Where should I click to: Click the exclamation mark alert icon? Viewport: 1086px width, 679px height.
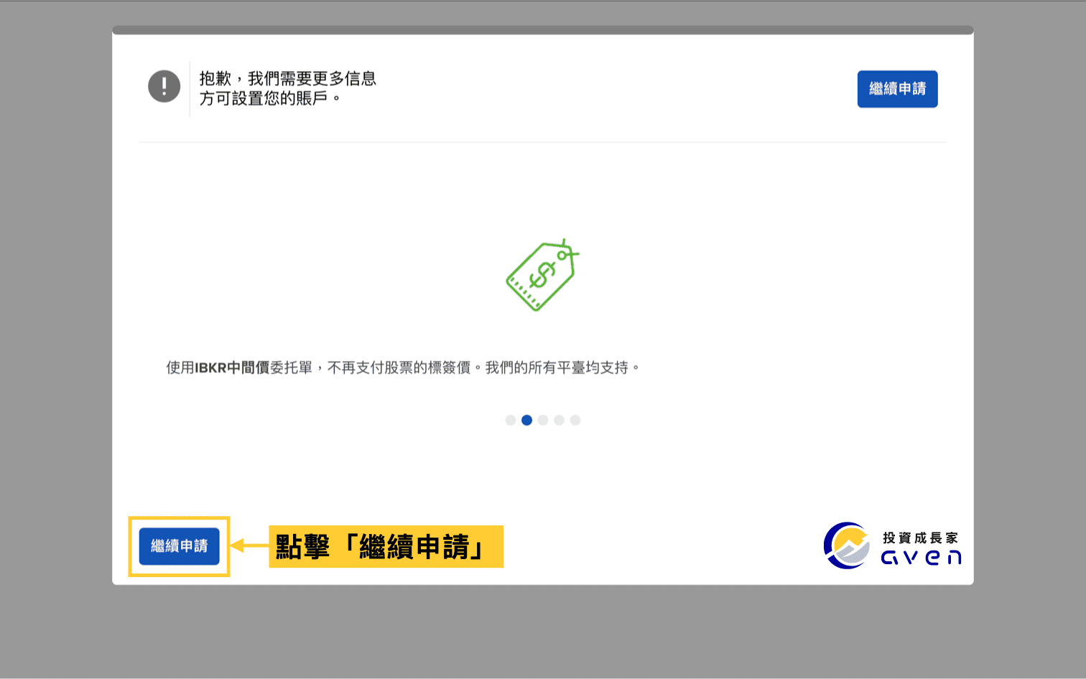coord(164,85)
